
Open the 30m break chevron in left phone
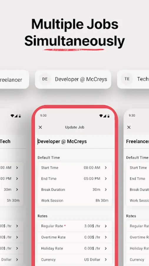[17, 189]
